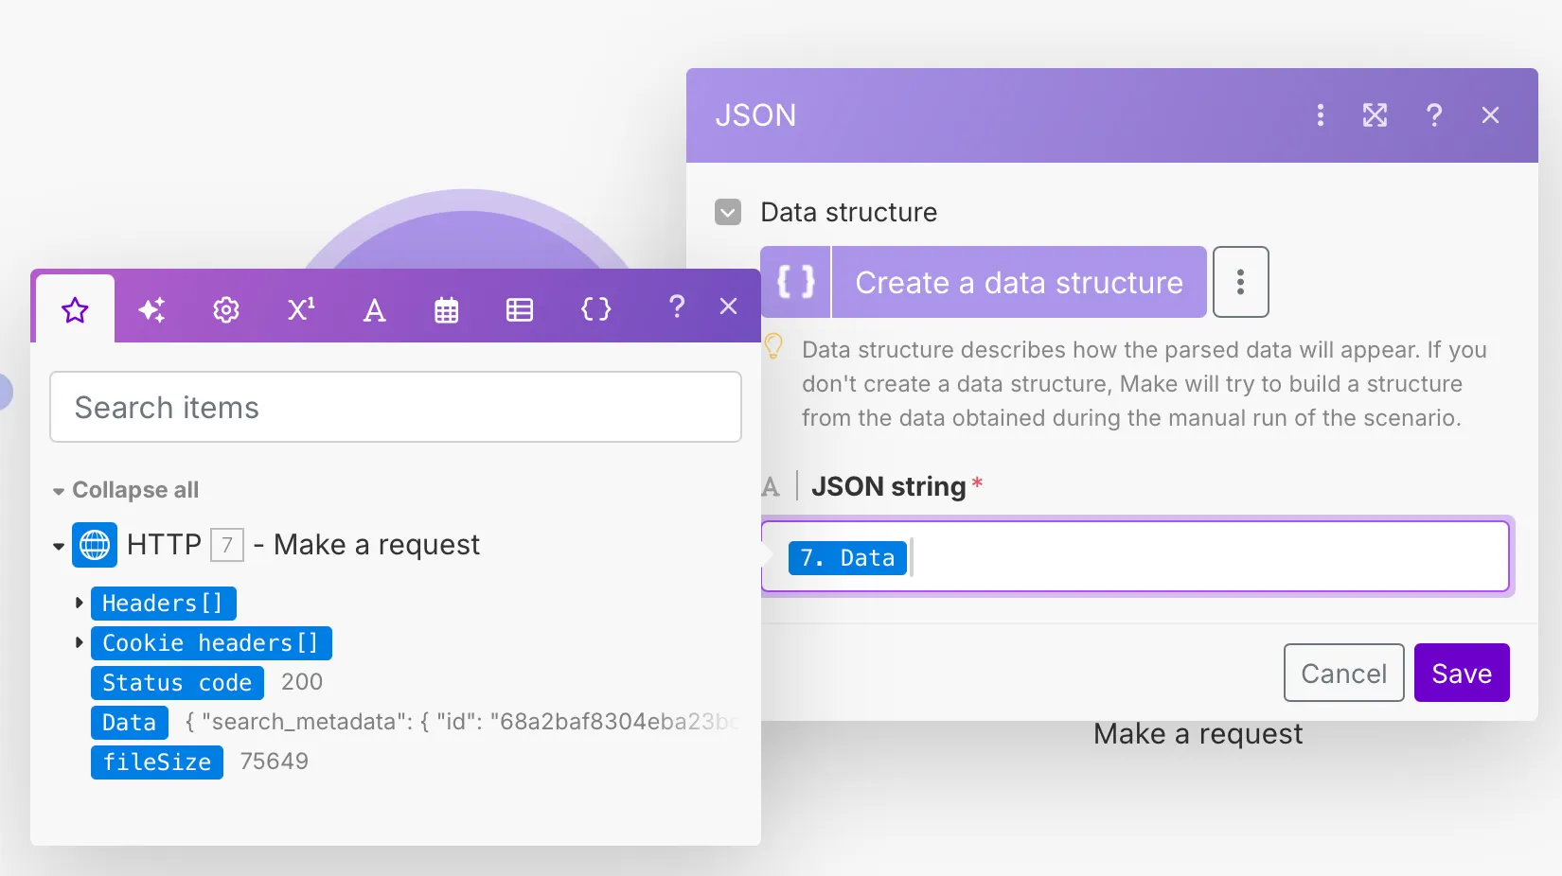The image size is (1562, 876).
Task: Expand the Headers[] collection
Action: pos(80,603)
